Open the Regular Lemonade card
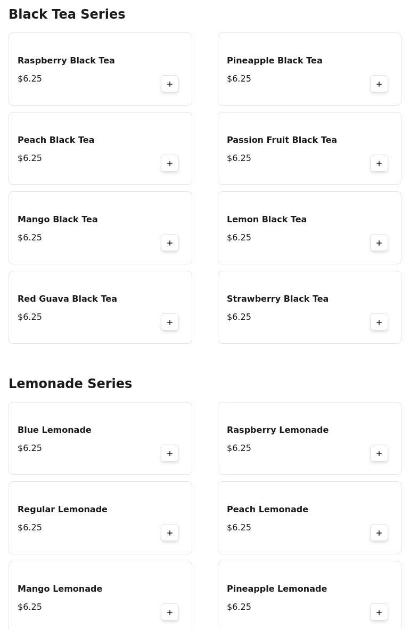Image resolution: width=410 pixels, height=629 pixels. (100, 518)
